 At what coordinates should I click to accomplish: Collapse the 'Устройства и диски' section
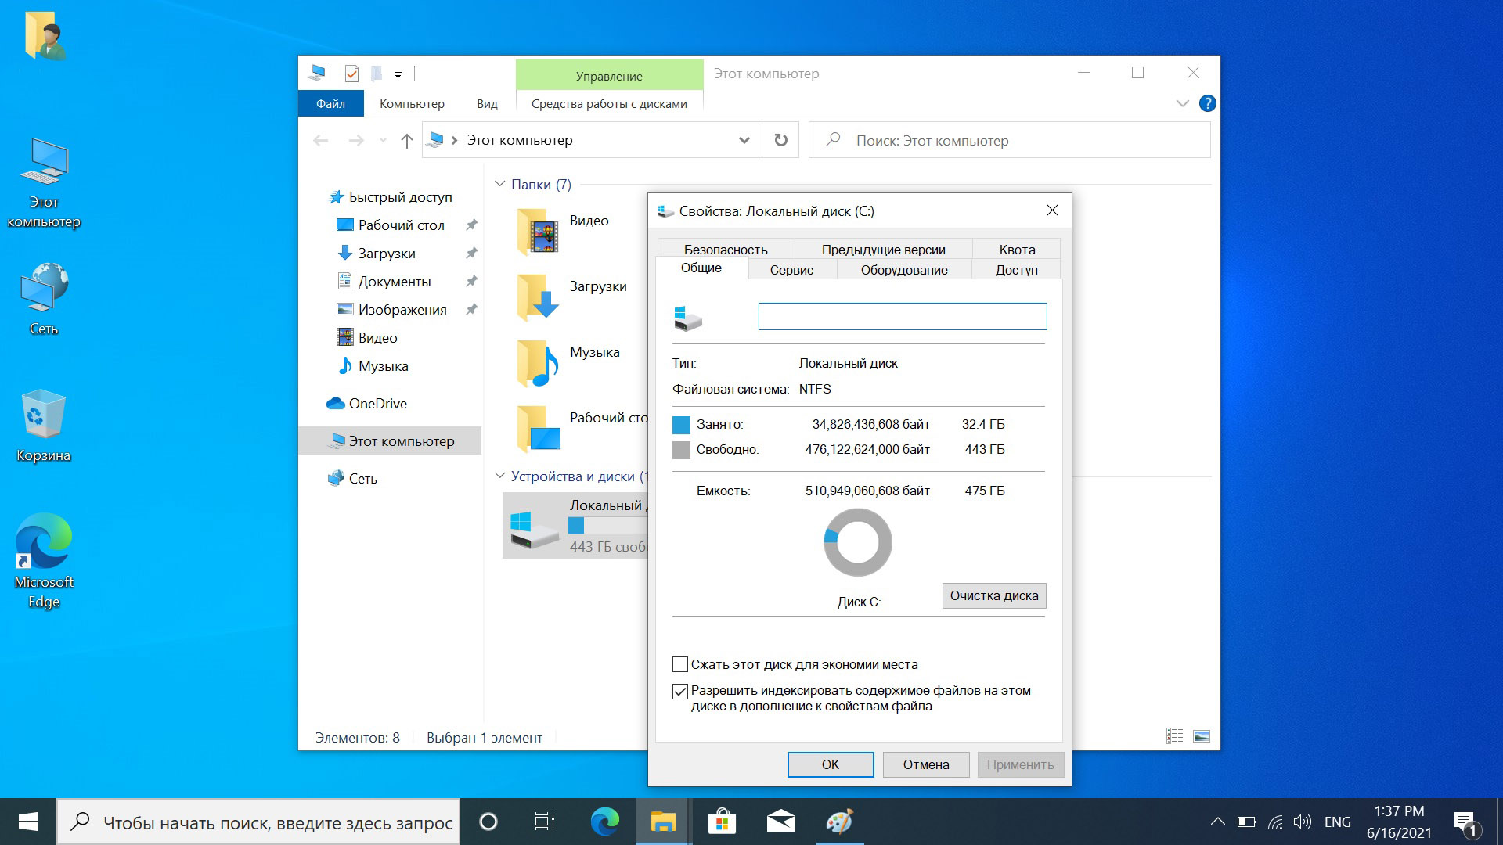coord(500,476)
